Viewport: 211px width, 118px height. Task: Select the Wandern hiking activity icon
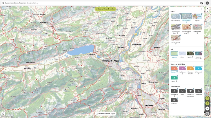click(174, 68)
